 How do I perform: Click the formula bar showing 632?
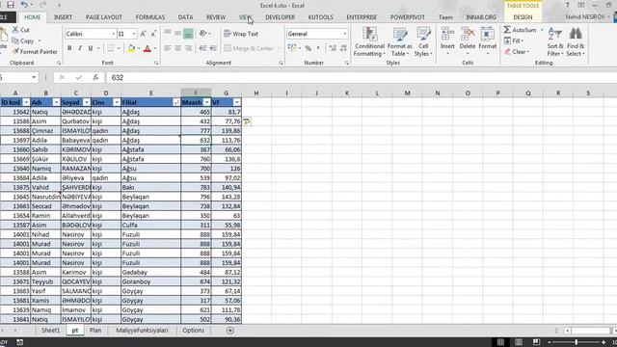pyautogui.click(x=362, y=77)
